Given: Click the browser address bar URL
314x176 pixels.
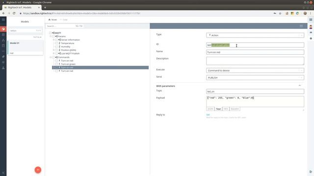Looking at the screenshot, I should click(81, 13).
